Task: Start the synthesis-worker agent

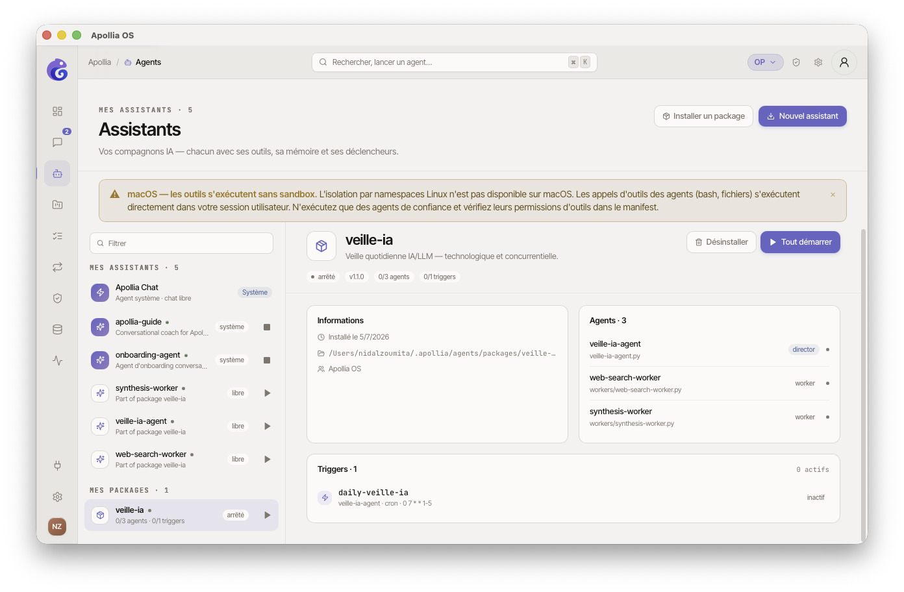Action: 267,393
